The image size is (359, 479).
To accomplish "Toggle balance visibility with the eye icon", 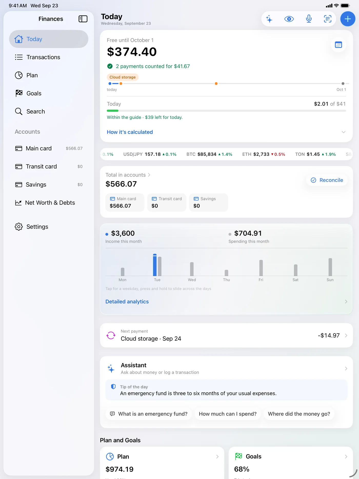I will (289, 19).
